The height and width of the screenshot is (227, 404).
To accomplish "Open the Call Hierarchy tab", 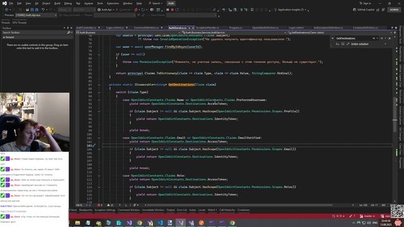I will point(227,210).
